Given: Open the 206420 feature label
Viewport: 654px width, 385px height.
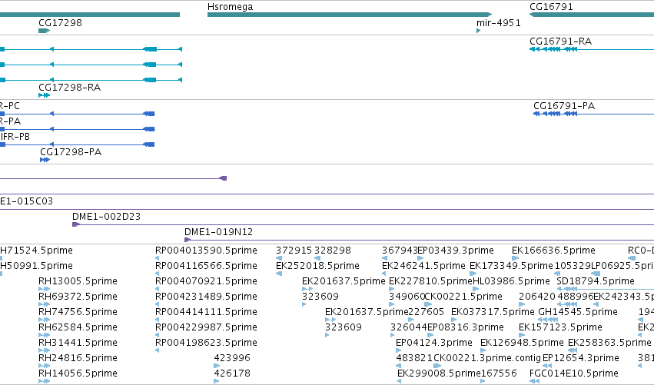Looking at the screenshot, I should (x=536, y=297).
